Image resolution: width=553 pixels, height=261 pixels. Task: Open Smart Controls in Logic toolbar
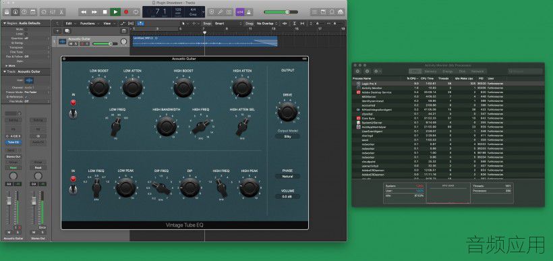[x=44, y=12]
